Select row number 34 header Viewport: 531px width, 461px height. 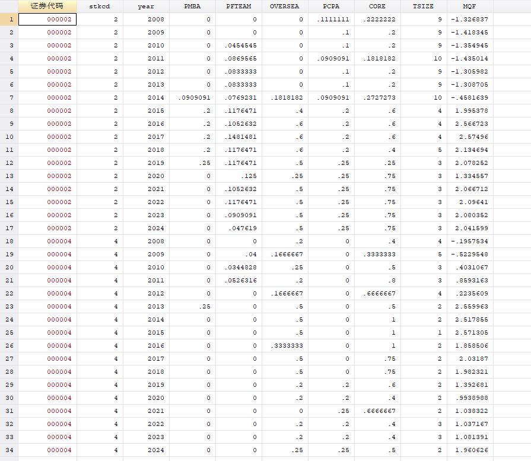coord(9,450)
